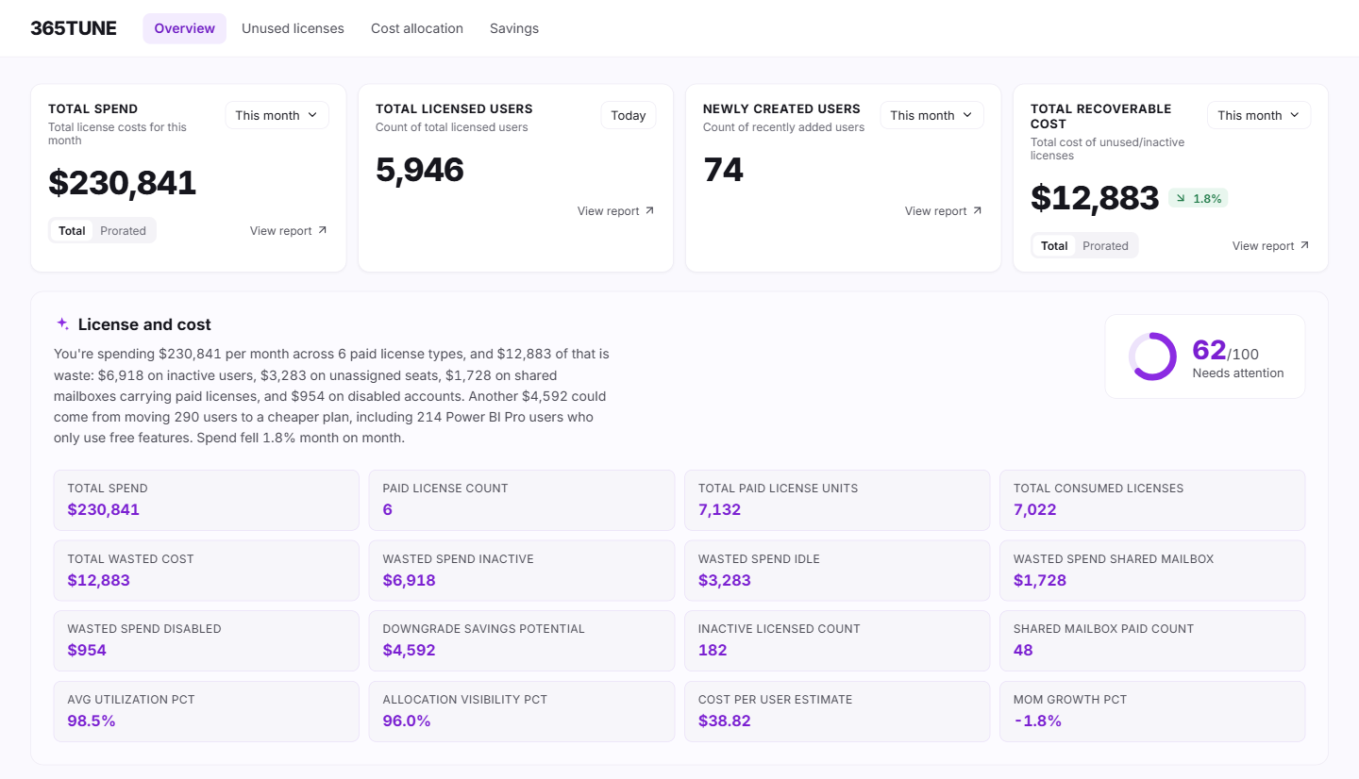Click the 62/100 Needs attention score card

click(x=1205, y=356)
